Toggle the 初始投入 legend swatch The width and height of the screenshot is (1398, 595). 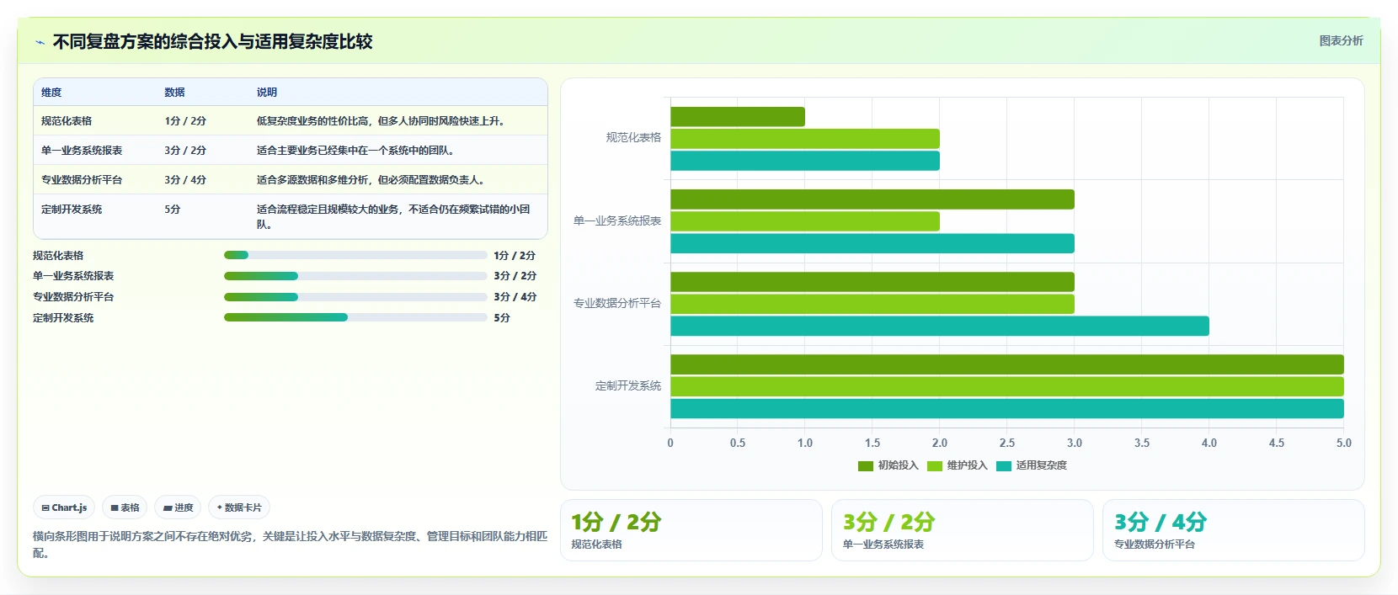click(865, 465)
